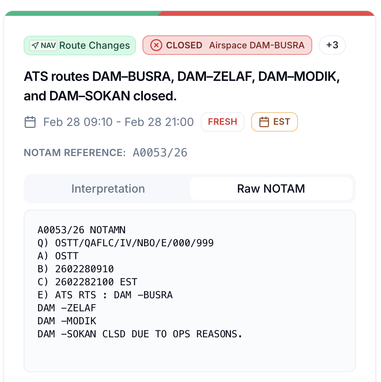
Task: Click the C) 2602282100 EST end time line
Action: (x=87, y=282)
